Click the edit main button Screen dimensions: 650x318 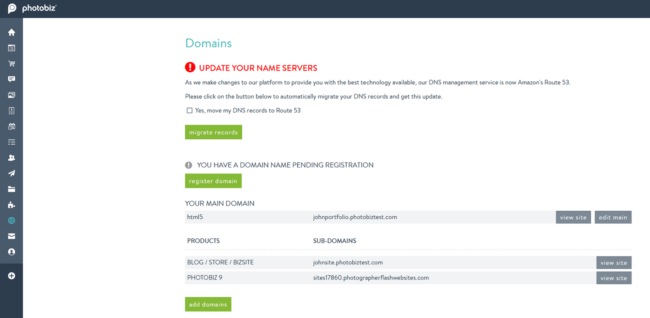(x=613, y=217)
